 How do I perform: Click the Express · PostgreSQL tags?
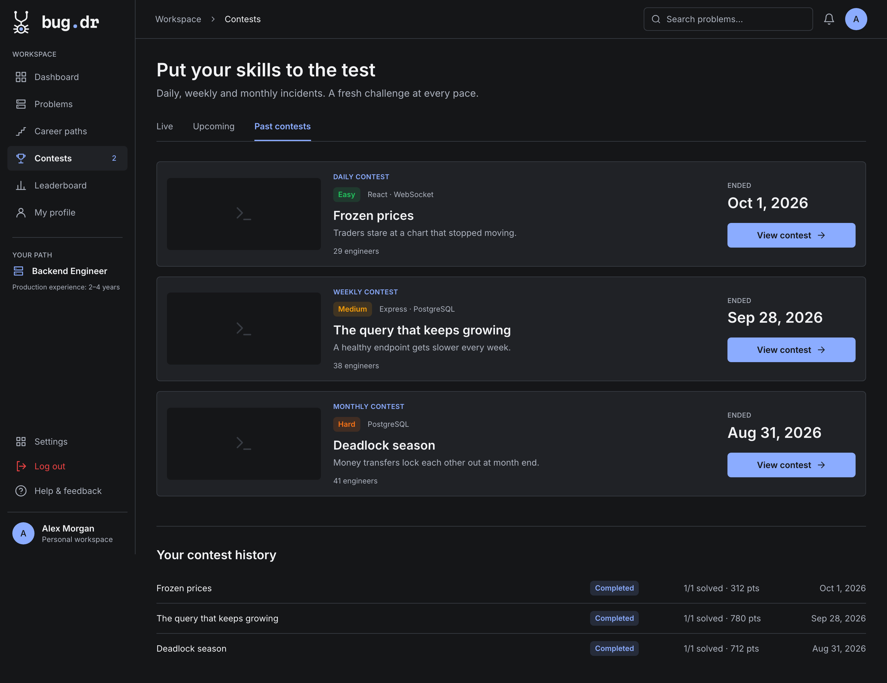417,309
